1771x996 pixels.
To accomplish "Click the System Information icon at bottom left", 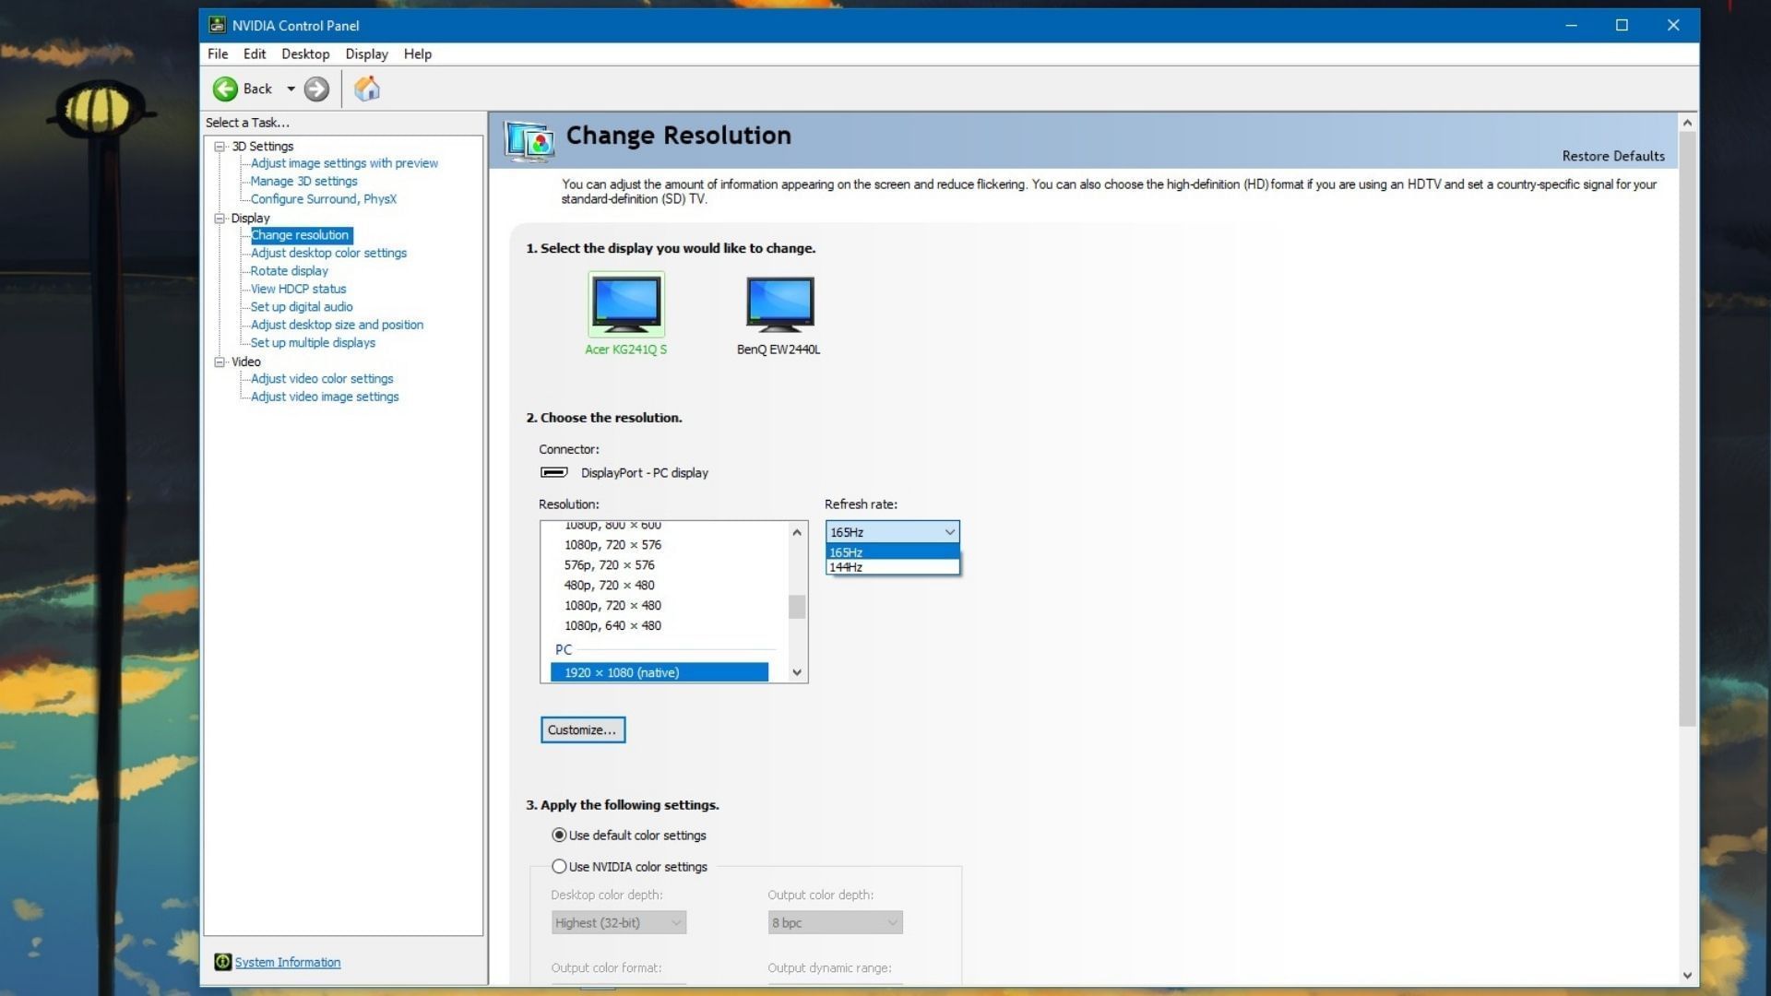I will (222, 962).
